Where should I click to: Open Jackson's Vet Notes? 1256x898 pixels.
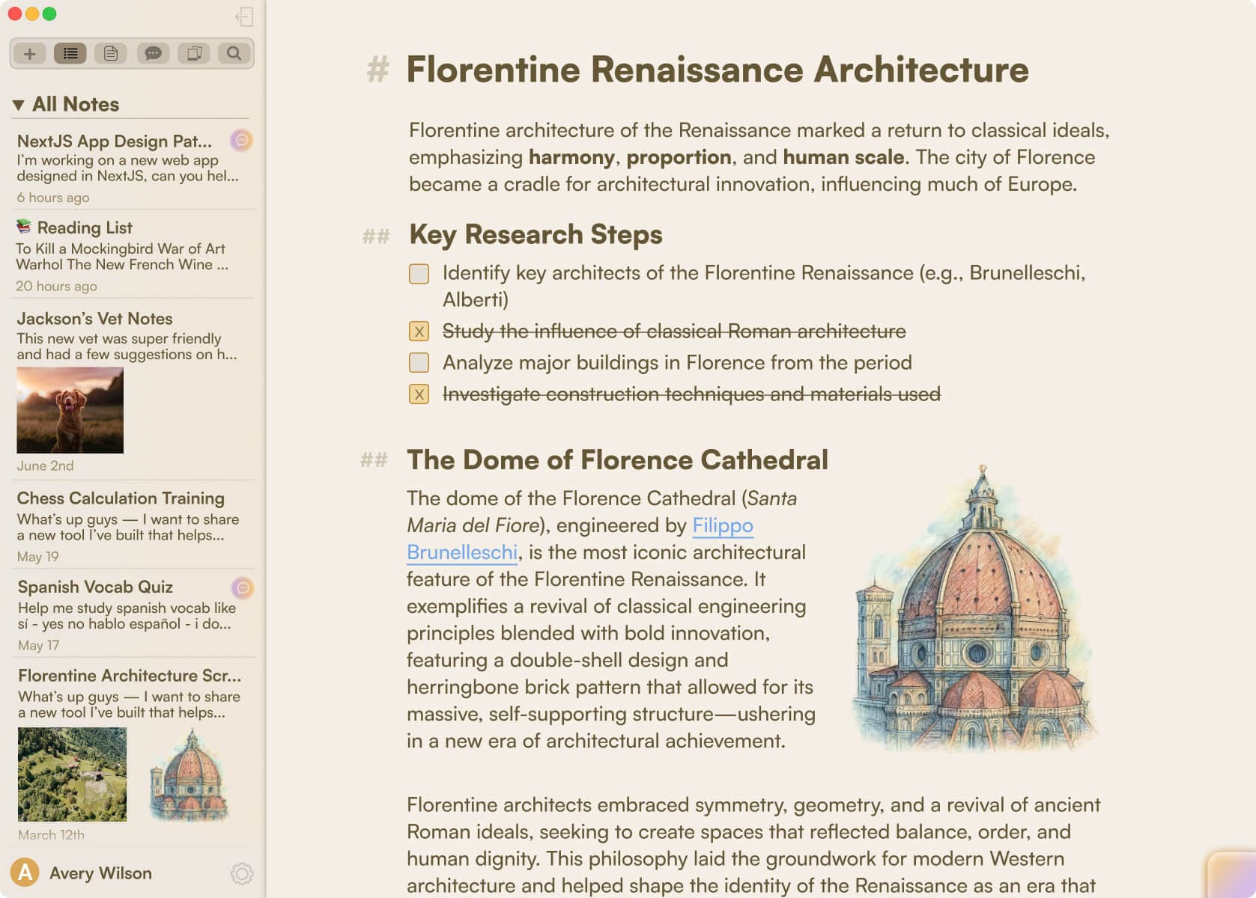pyautogui.click(x=133, y=390)
